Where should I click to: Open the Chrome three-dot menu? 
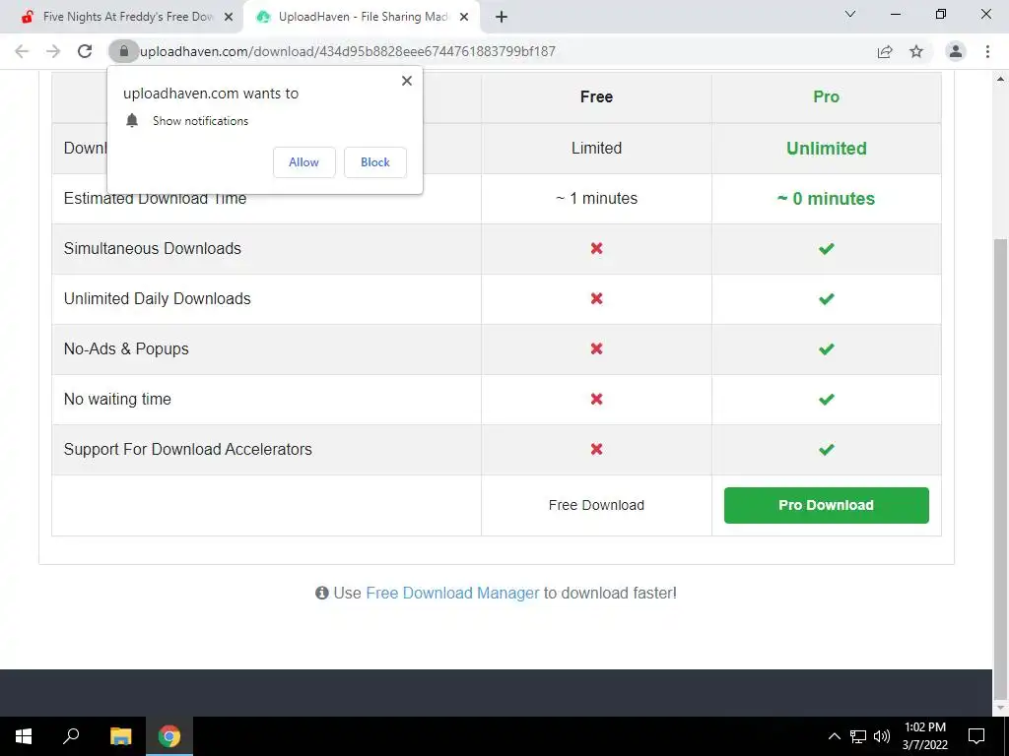(x=987, y=51)
